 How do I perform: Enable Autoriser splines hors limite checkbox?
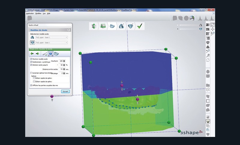tap(31, 73)
